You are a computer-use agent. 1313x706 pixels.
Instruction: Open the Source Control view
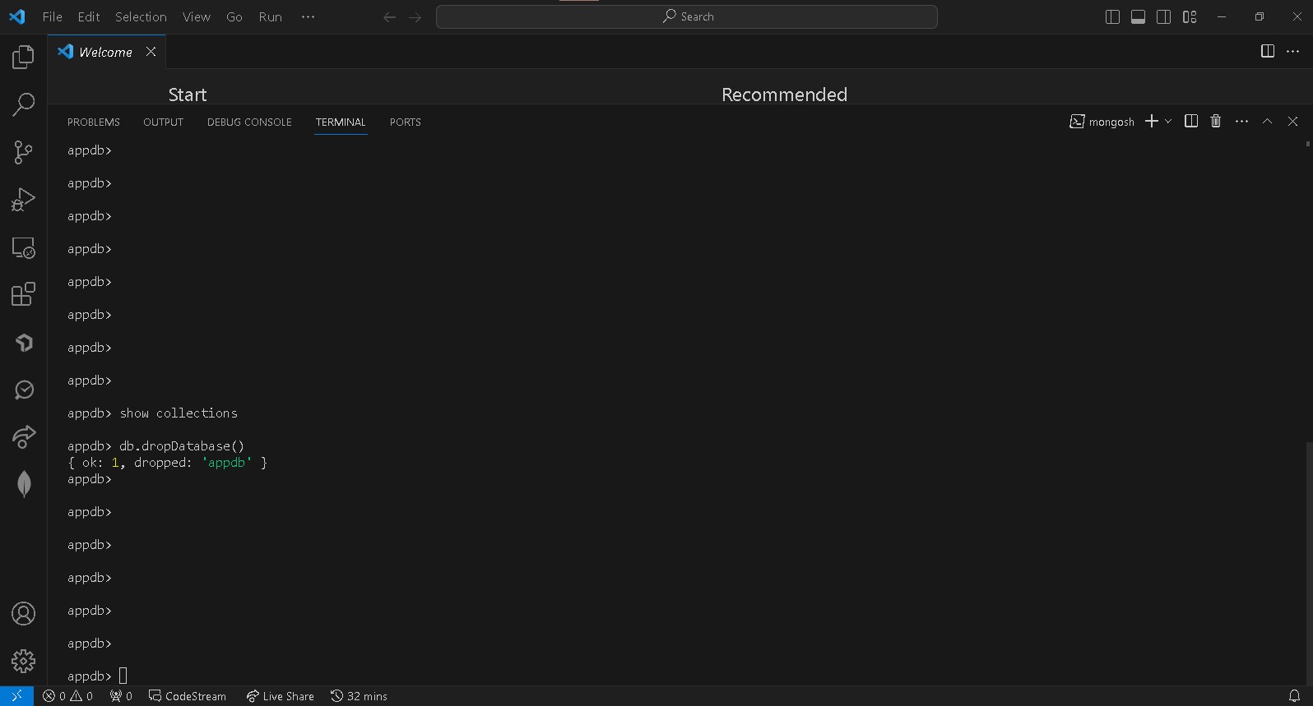click(23, 152)
